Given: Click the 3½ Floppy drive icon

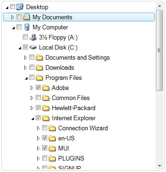Looking at the screenshot, I should [33, 37].
